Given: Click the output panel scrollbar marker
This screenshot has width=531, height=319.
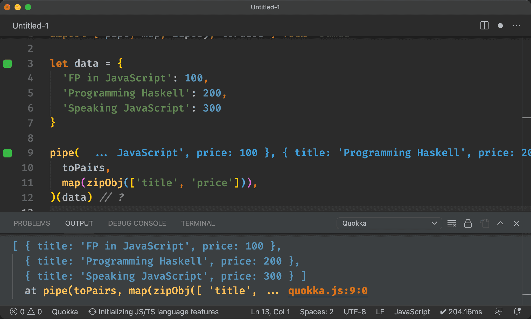Looking at the screenshot, I should (527, 295).
